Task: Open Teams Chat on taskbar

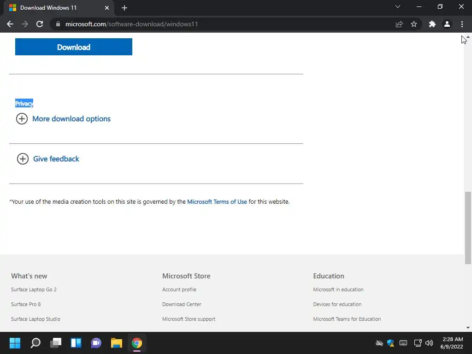Action: (96, 343)
